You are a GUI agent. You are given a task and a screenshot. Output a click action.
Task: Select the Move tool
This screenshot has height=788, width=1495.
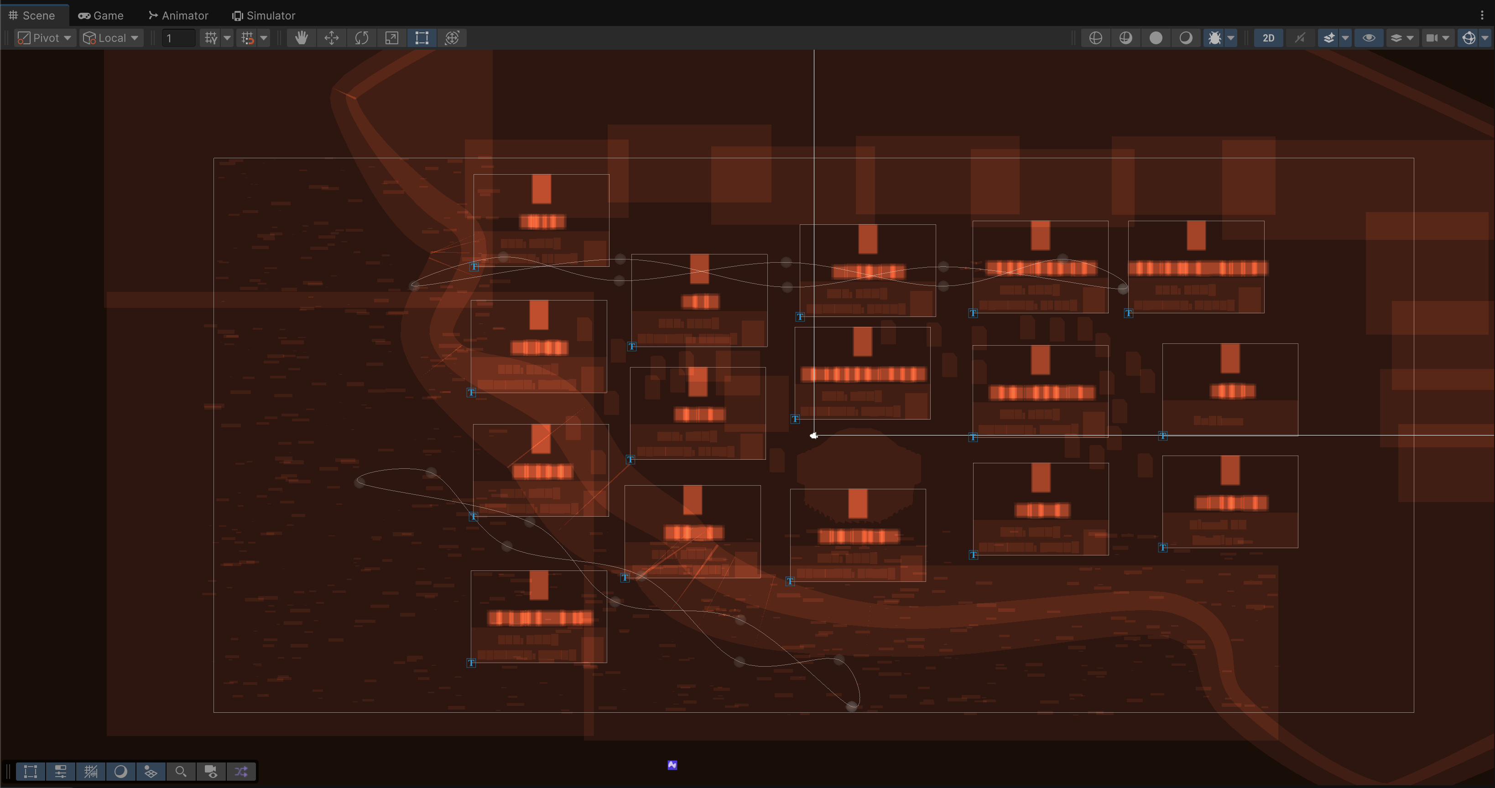click(331, 38)
